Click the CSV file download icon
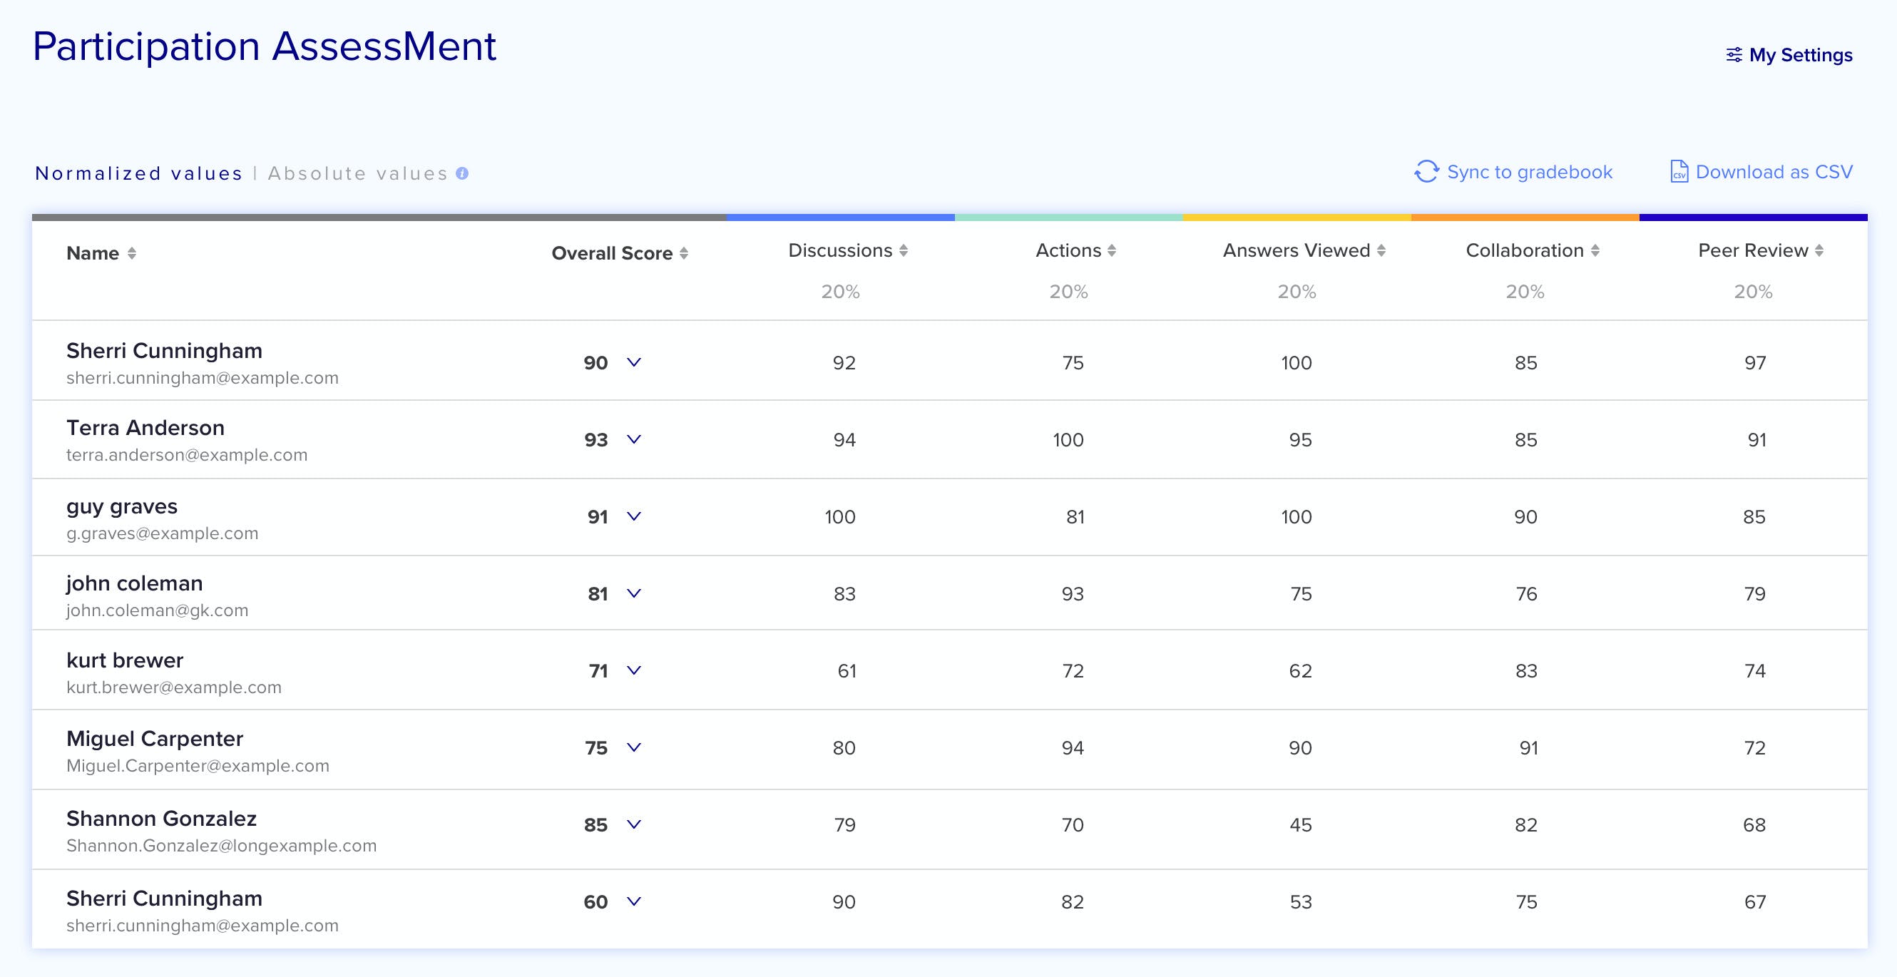Viewport: 1897px width, 977px height. 1678,172
